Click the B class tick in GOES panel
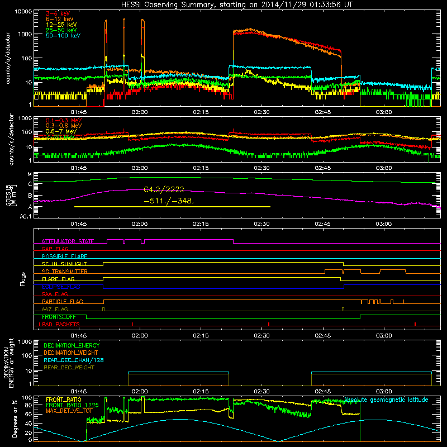447x447 pixels. point(30,196)
